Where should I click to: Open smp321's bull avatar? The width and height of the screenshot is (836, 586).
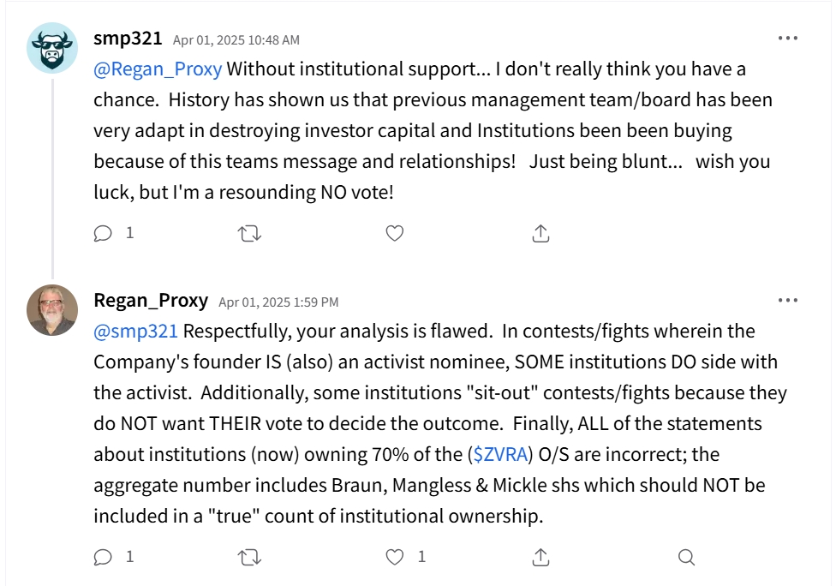(52, 48)
